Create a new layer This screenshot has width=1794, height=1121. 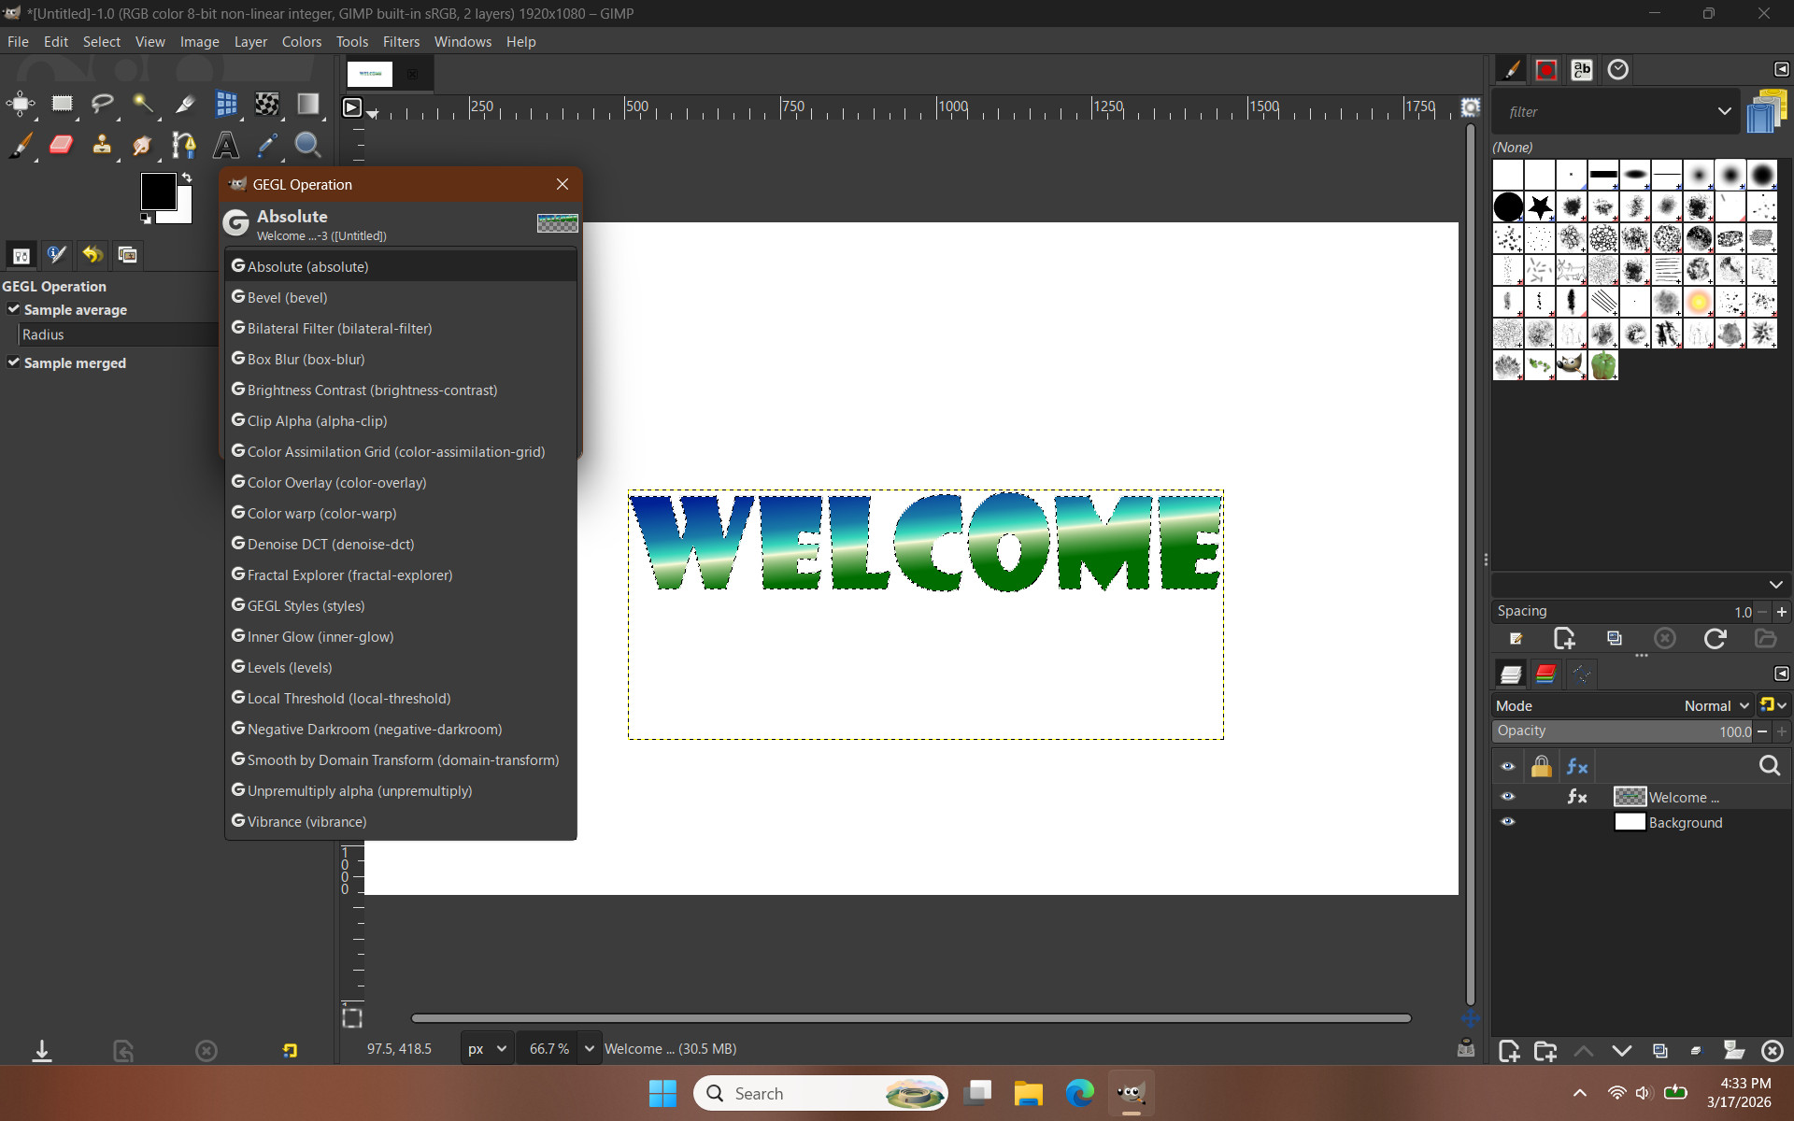point(1508,1051)
